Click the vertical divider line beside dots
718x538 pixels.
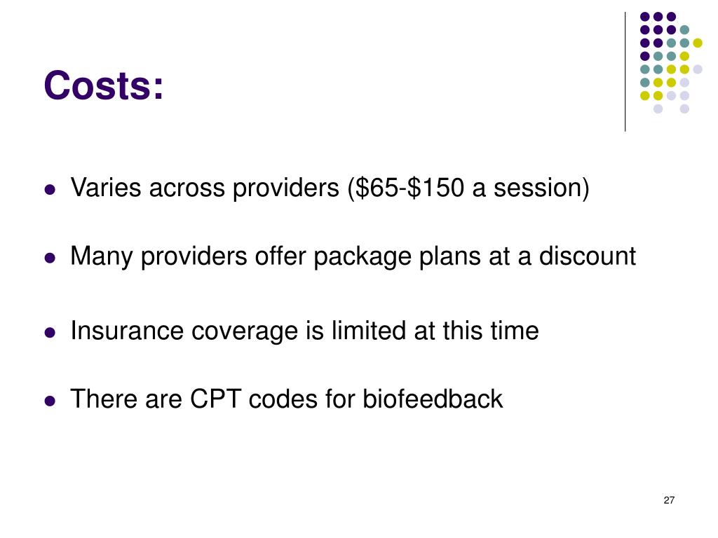625,72
